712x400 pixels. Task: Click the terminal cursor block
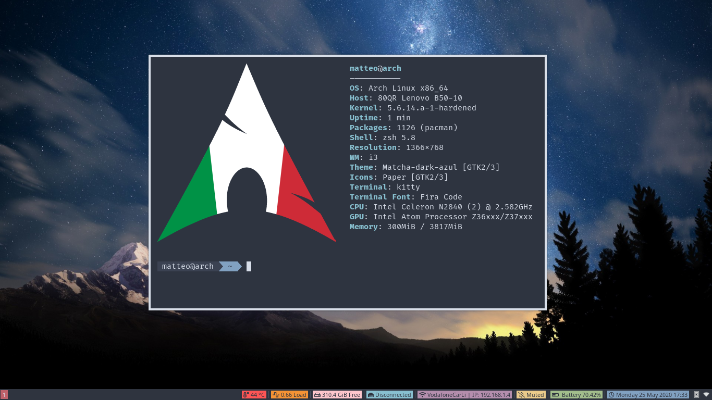(x=249, y=266)
